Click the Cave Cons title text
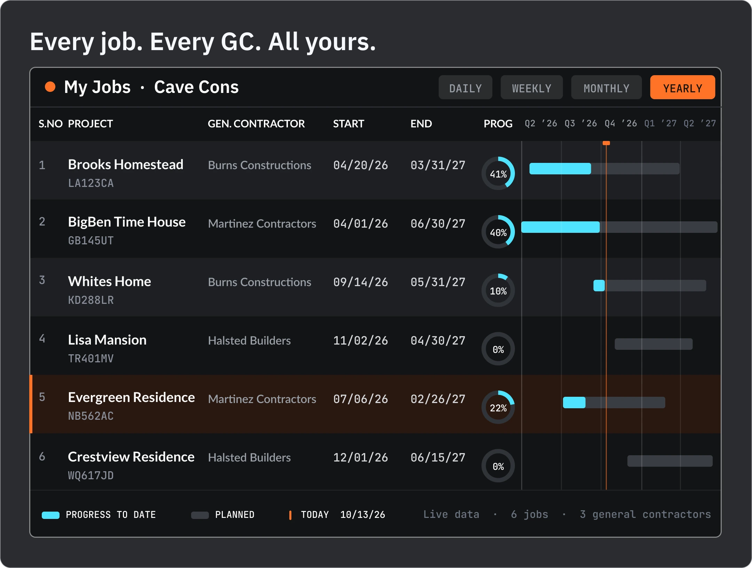The width and height of the screenshot is (752, 568). click(196, 87)
